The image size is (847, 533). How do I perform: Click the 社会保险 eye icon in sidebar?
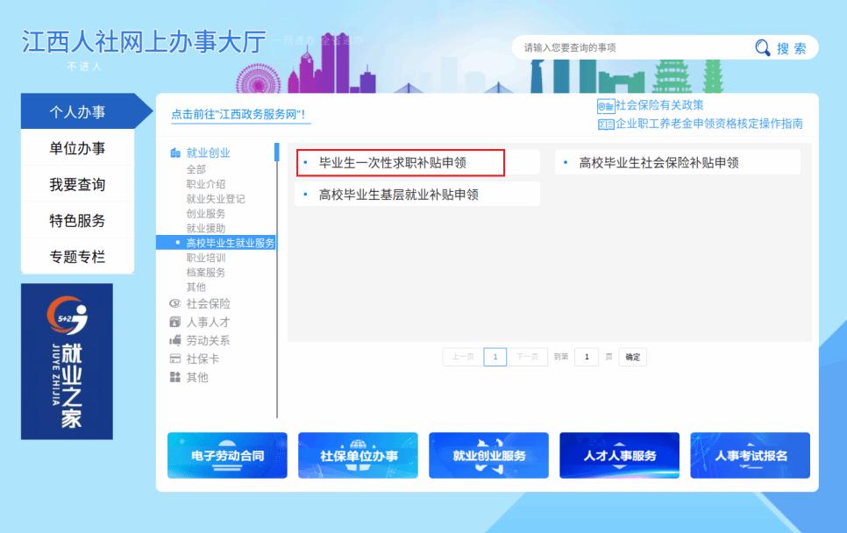pyautogui.click(x=175, y=303)
